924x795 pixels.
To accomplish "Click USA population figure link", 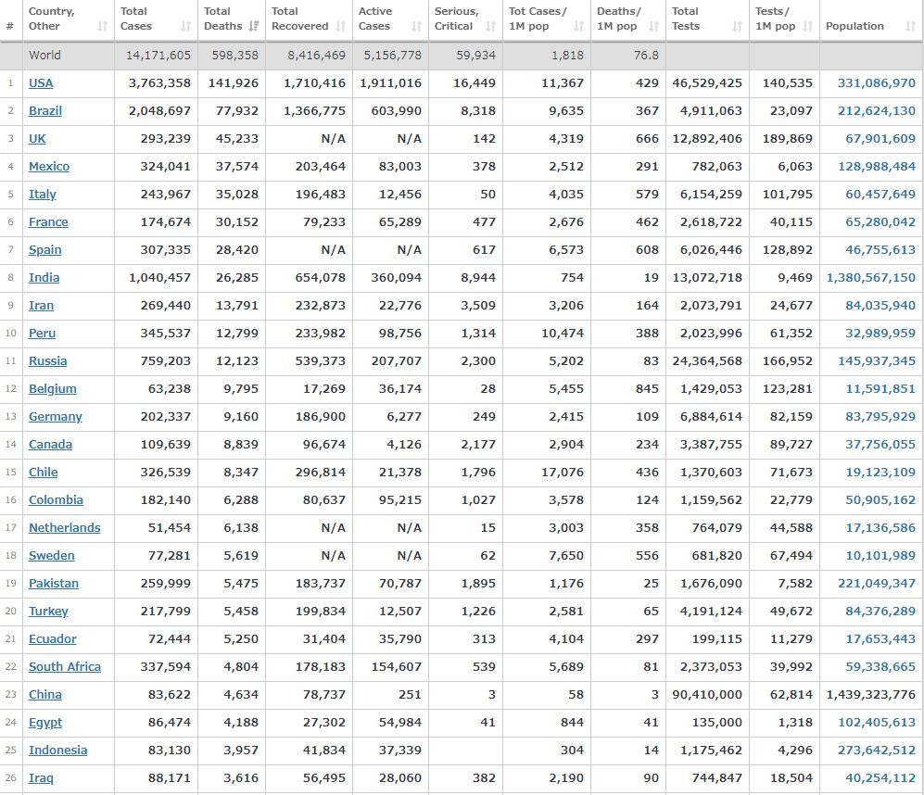I will tap(876, 83).
